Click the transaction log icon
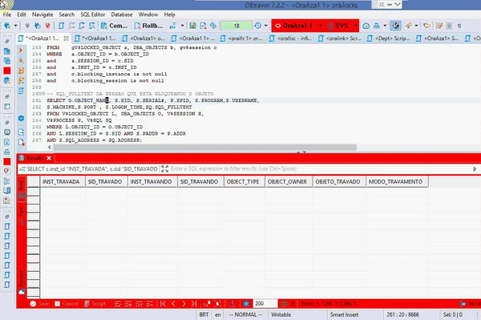 pos(192,26)
